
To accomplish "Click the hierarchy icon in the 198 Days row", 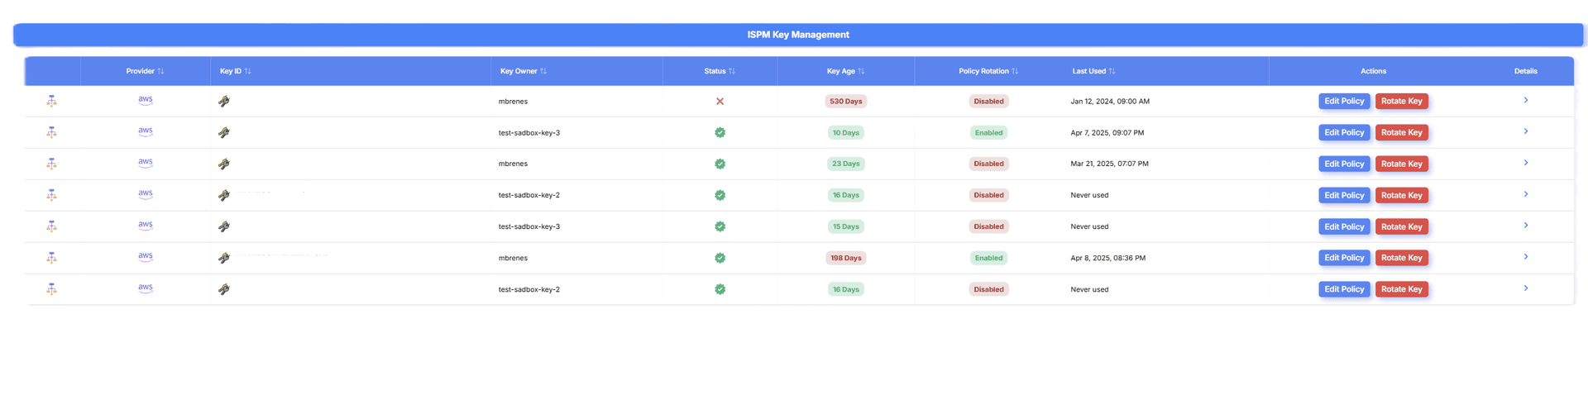I will coord(51,258).
